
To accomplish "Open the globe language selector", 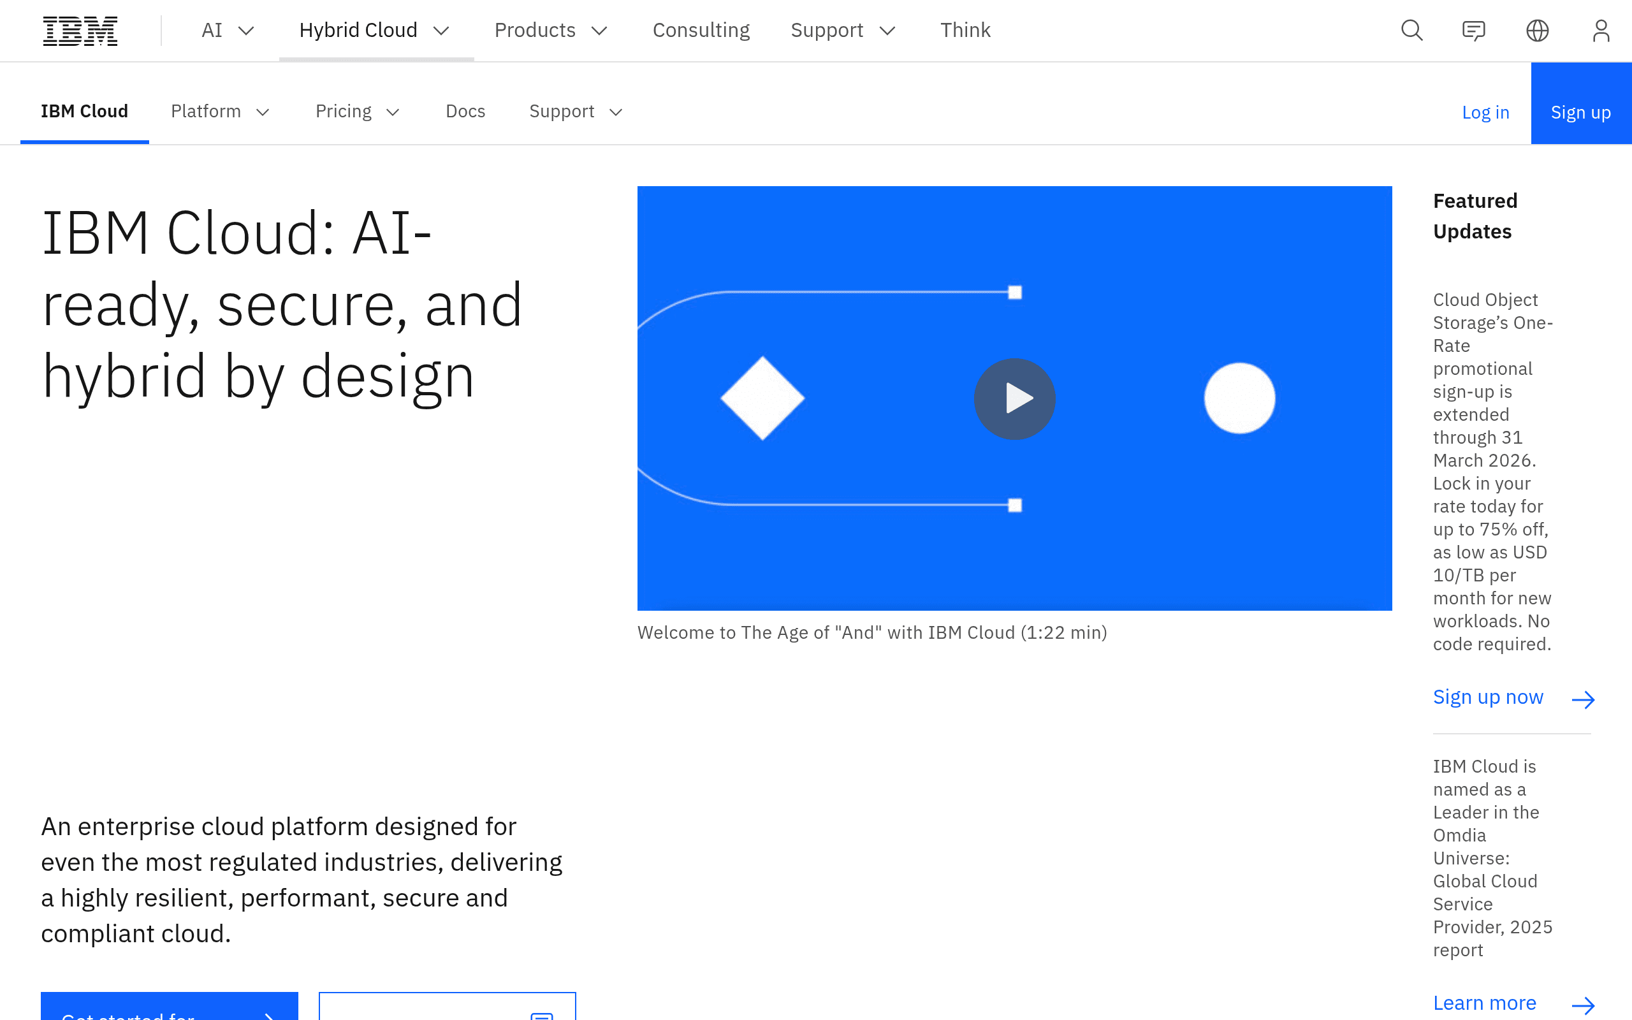I will click(x=1537, y=31).
